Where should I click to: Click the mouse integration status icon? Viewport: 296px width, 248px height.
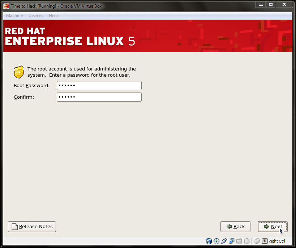tap(257, 241)
